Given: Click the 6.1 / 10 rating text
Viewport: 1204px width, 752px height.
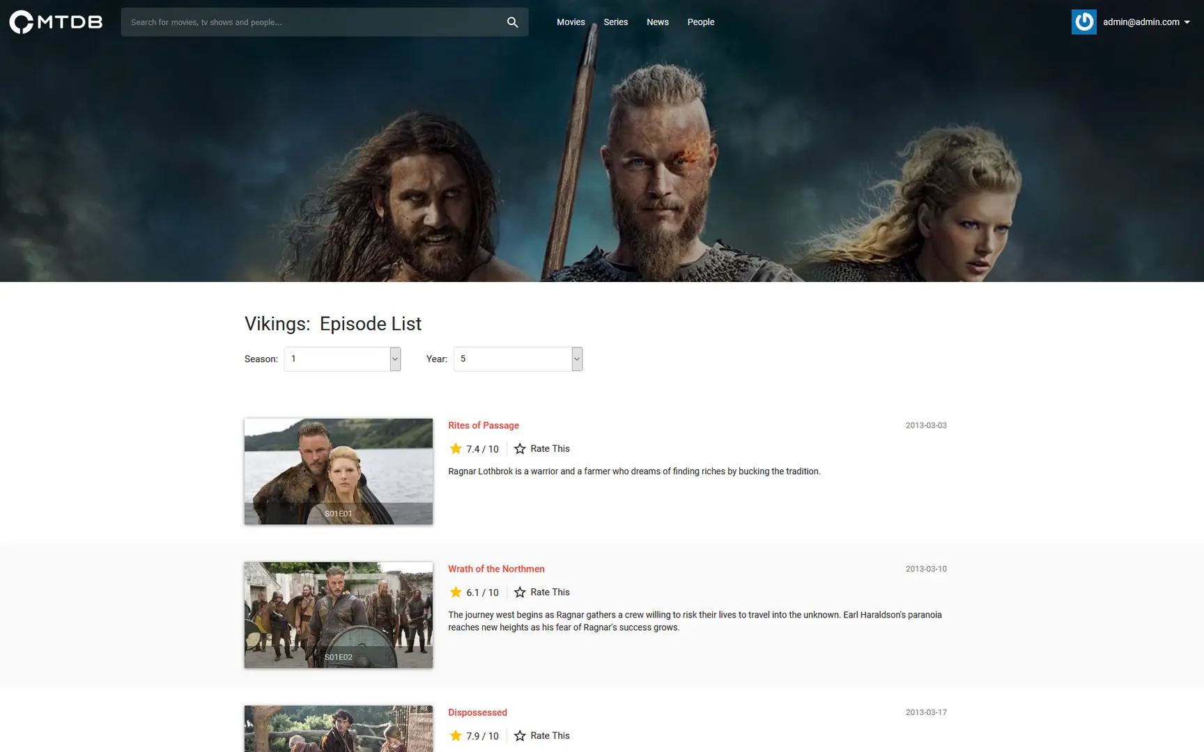Looking at the screenshot, I should click(x=482, y=593).
